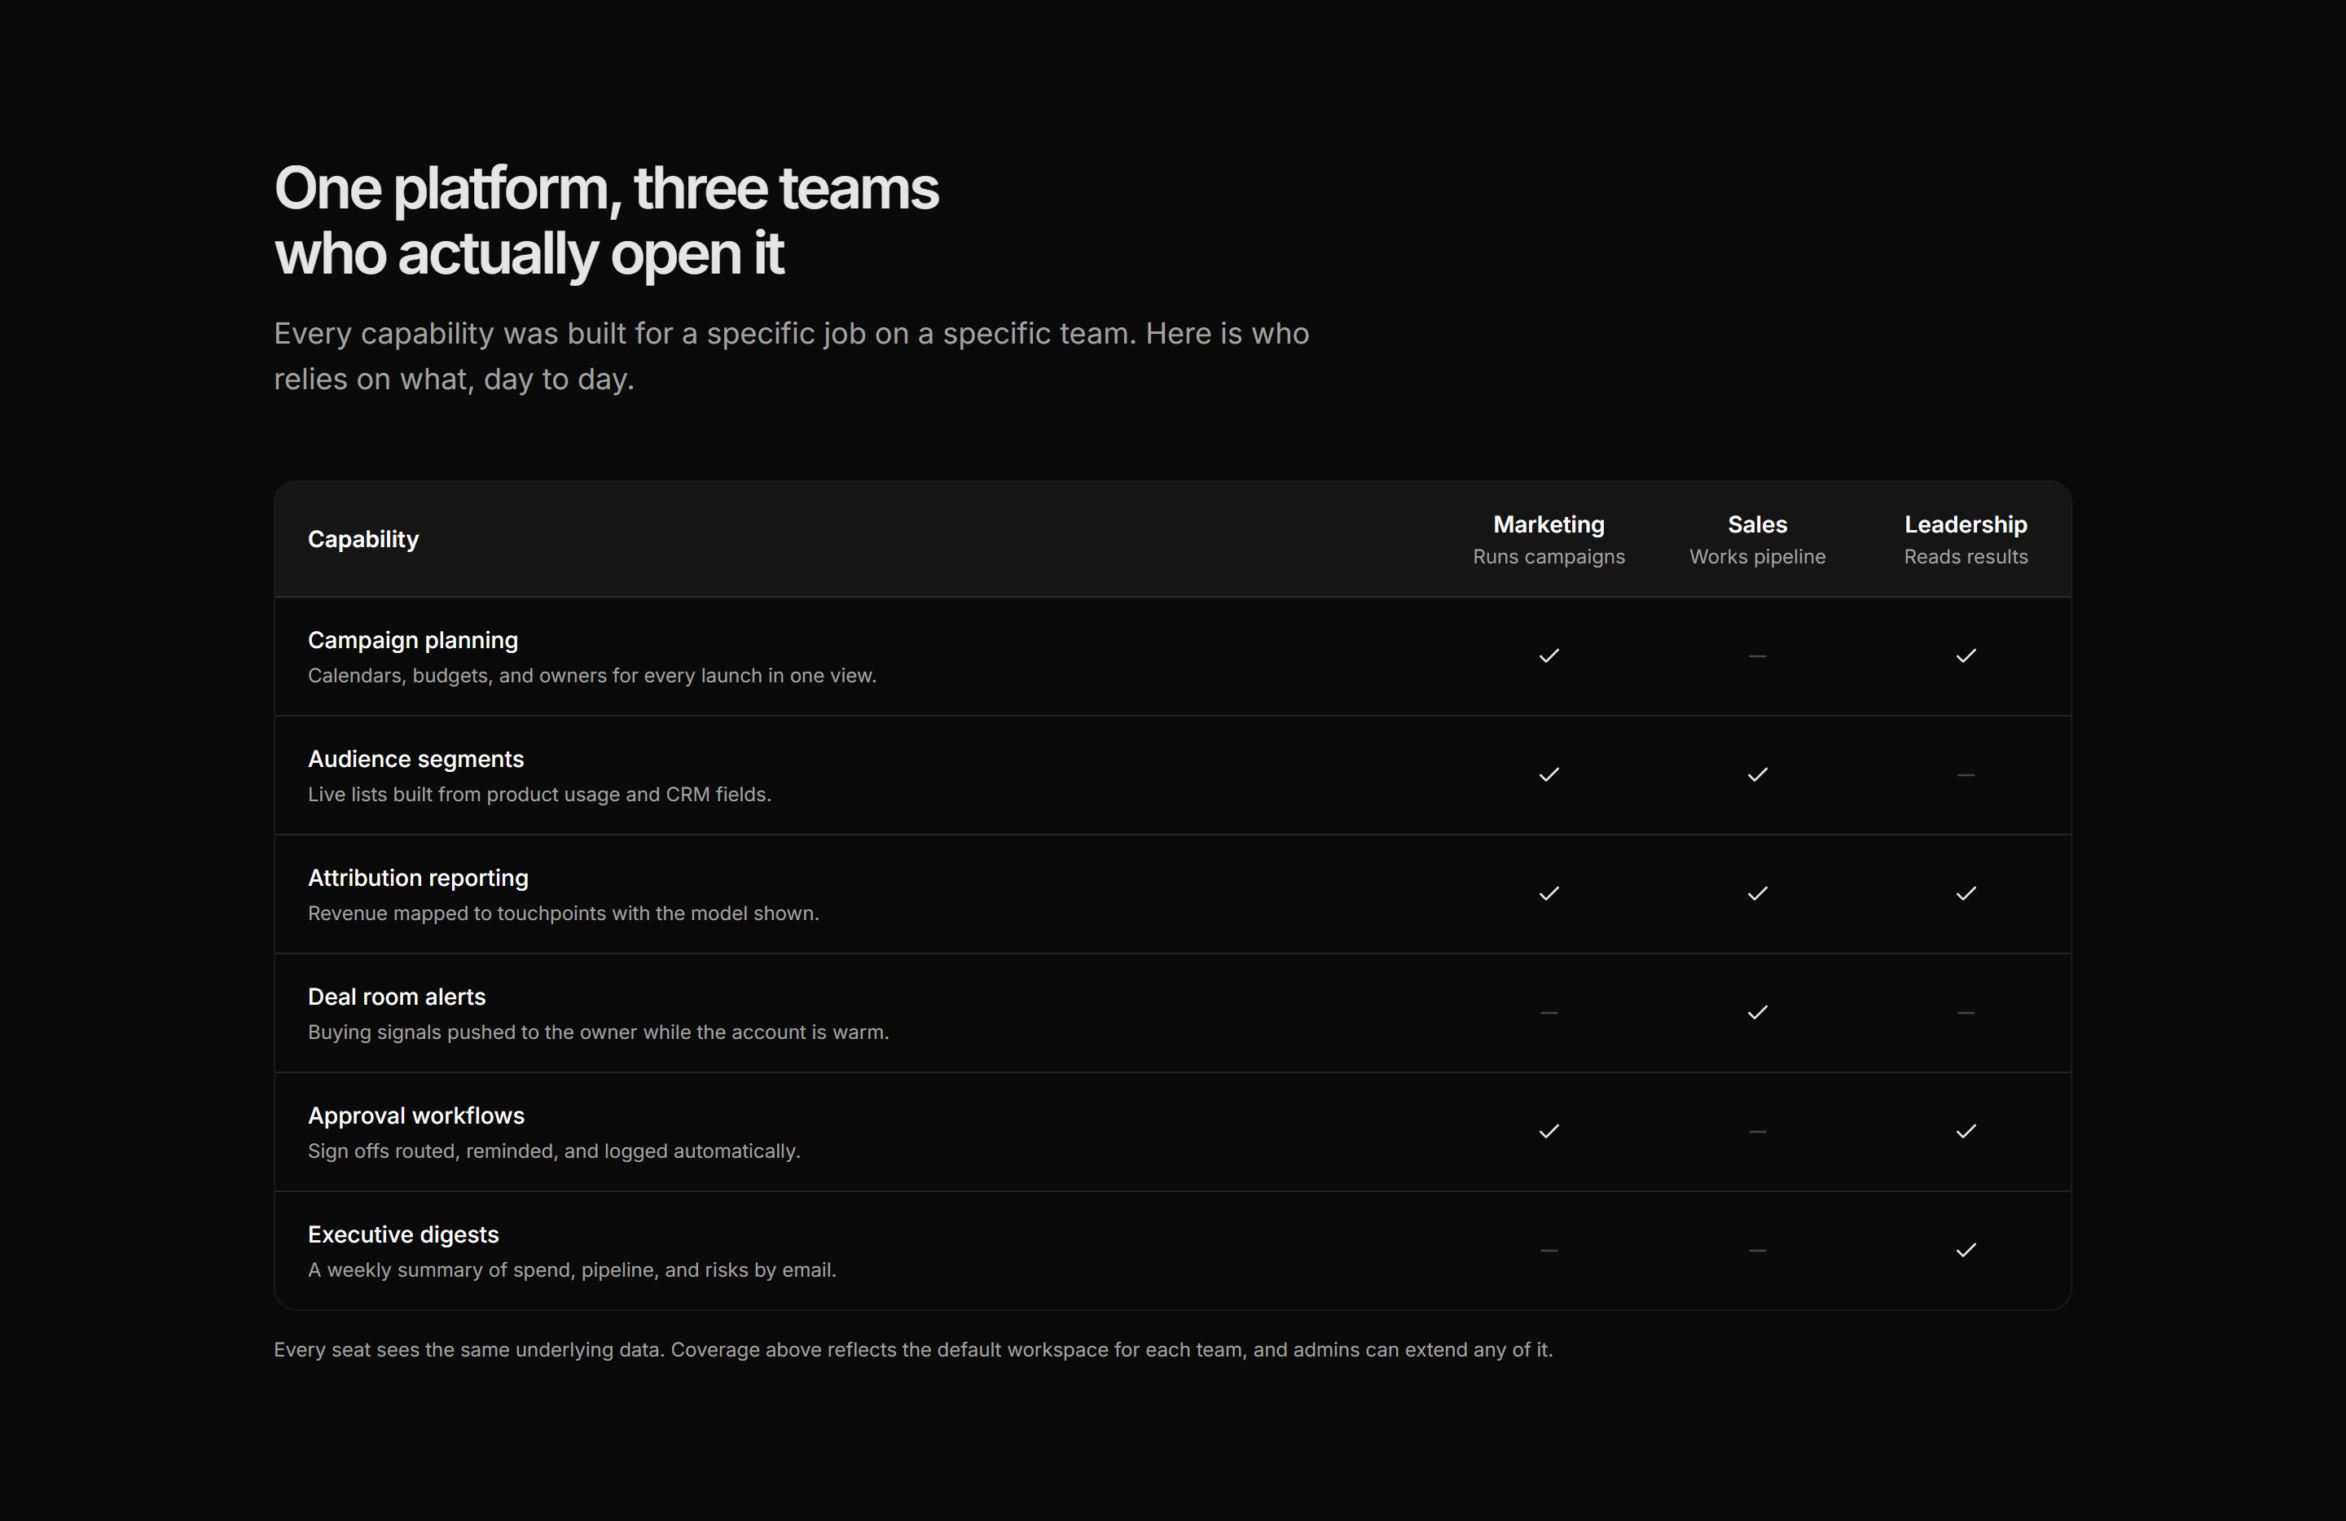Click the Leadership checkmark for Executive digests

tap(1966, 1250)
